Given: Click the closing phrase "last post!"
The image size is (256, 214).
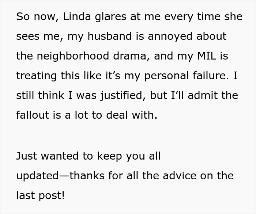Looking at the screenshot, I should [41, 195].
